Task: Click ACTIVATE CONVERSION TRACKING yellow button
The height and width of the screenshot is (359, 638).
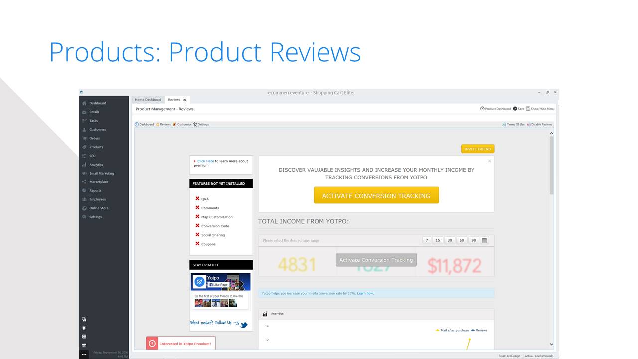Action: tap(376, 196)
